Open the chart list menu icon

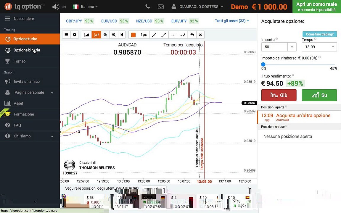66,35
